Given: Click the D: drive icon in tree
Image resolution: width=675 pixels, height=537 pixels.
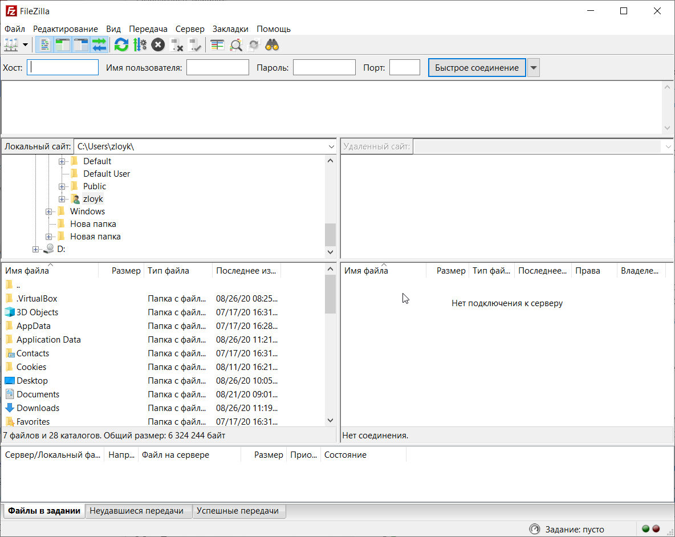Looking at the screenshot, I should (x=49, y=249).
